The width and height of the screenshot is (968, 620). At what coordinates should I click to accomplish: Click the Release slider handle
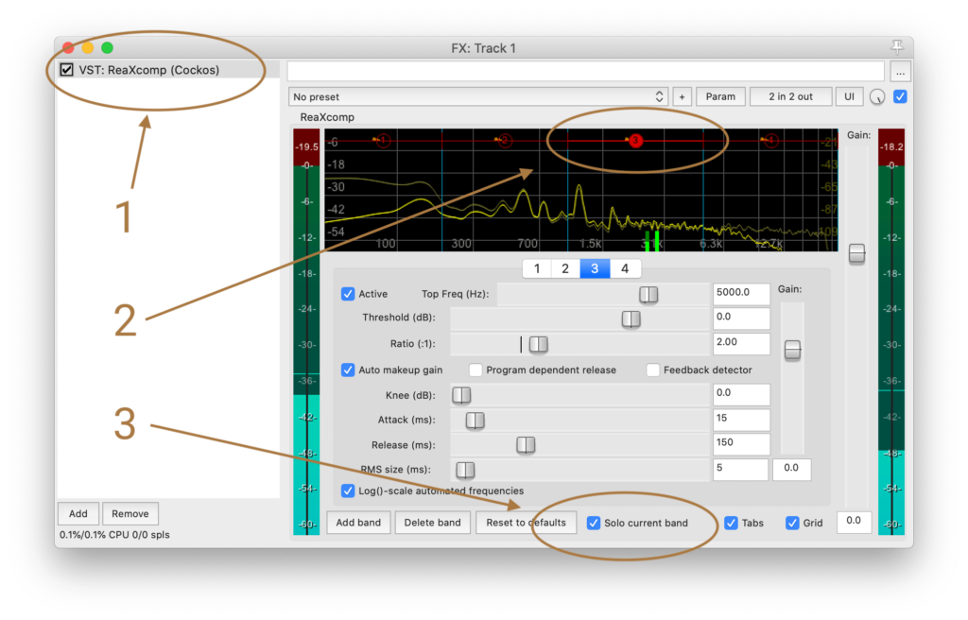526,445
